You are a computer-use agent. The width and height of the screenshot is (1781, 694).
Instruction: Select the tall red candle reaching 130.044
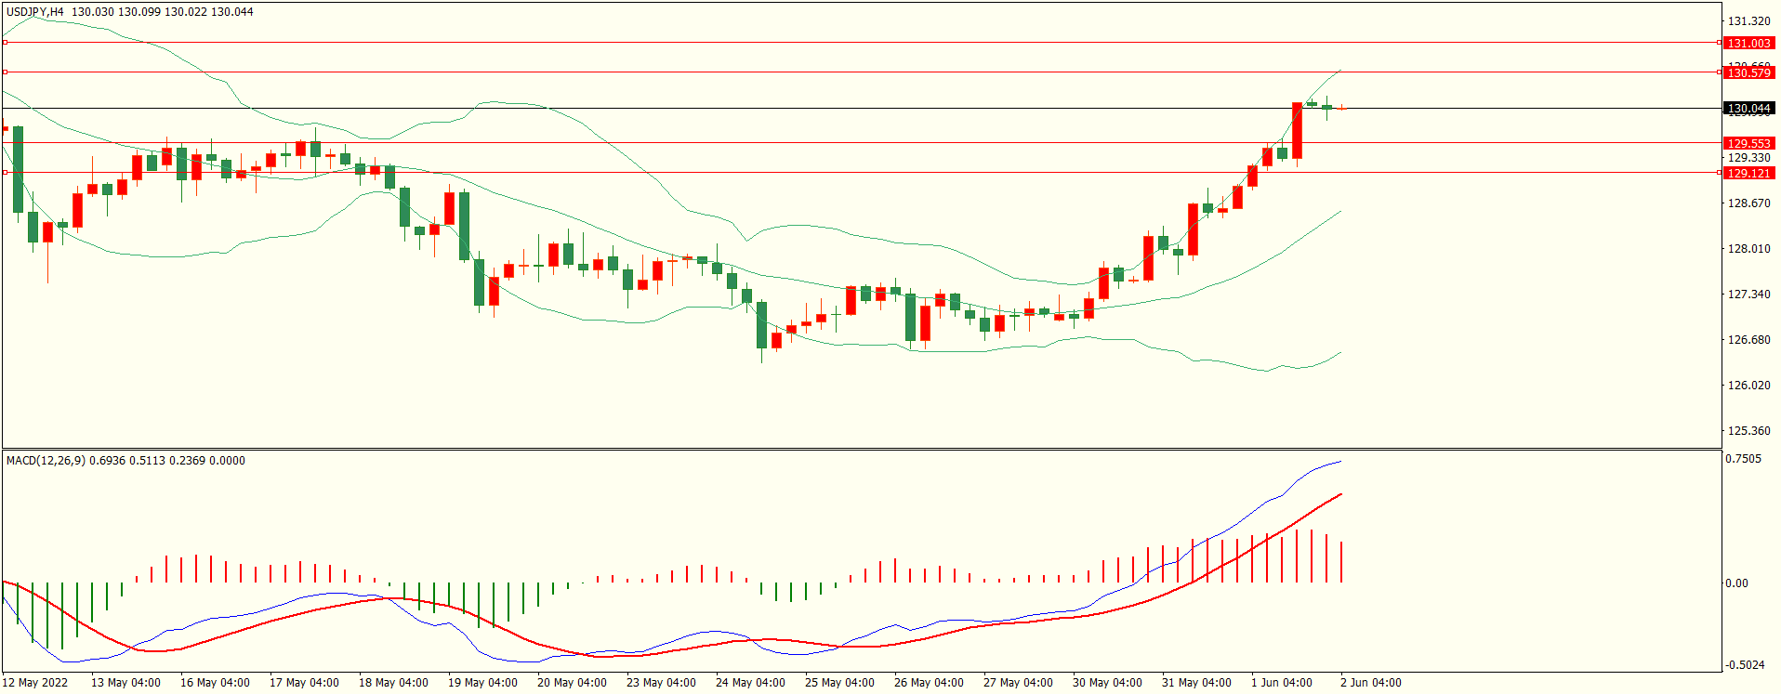click(x=1297, y=130)
